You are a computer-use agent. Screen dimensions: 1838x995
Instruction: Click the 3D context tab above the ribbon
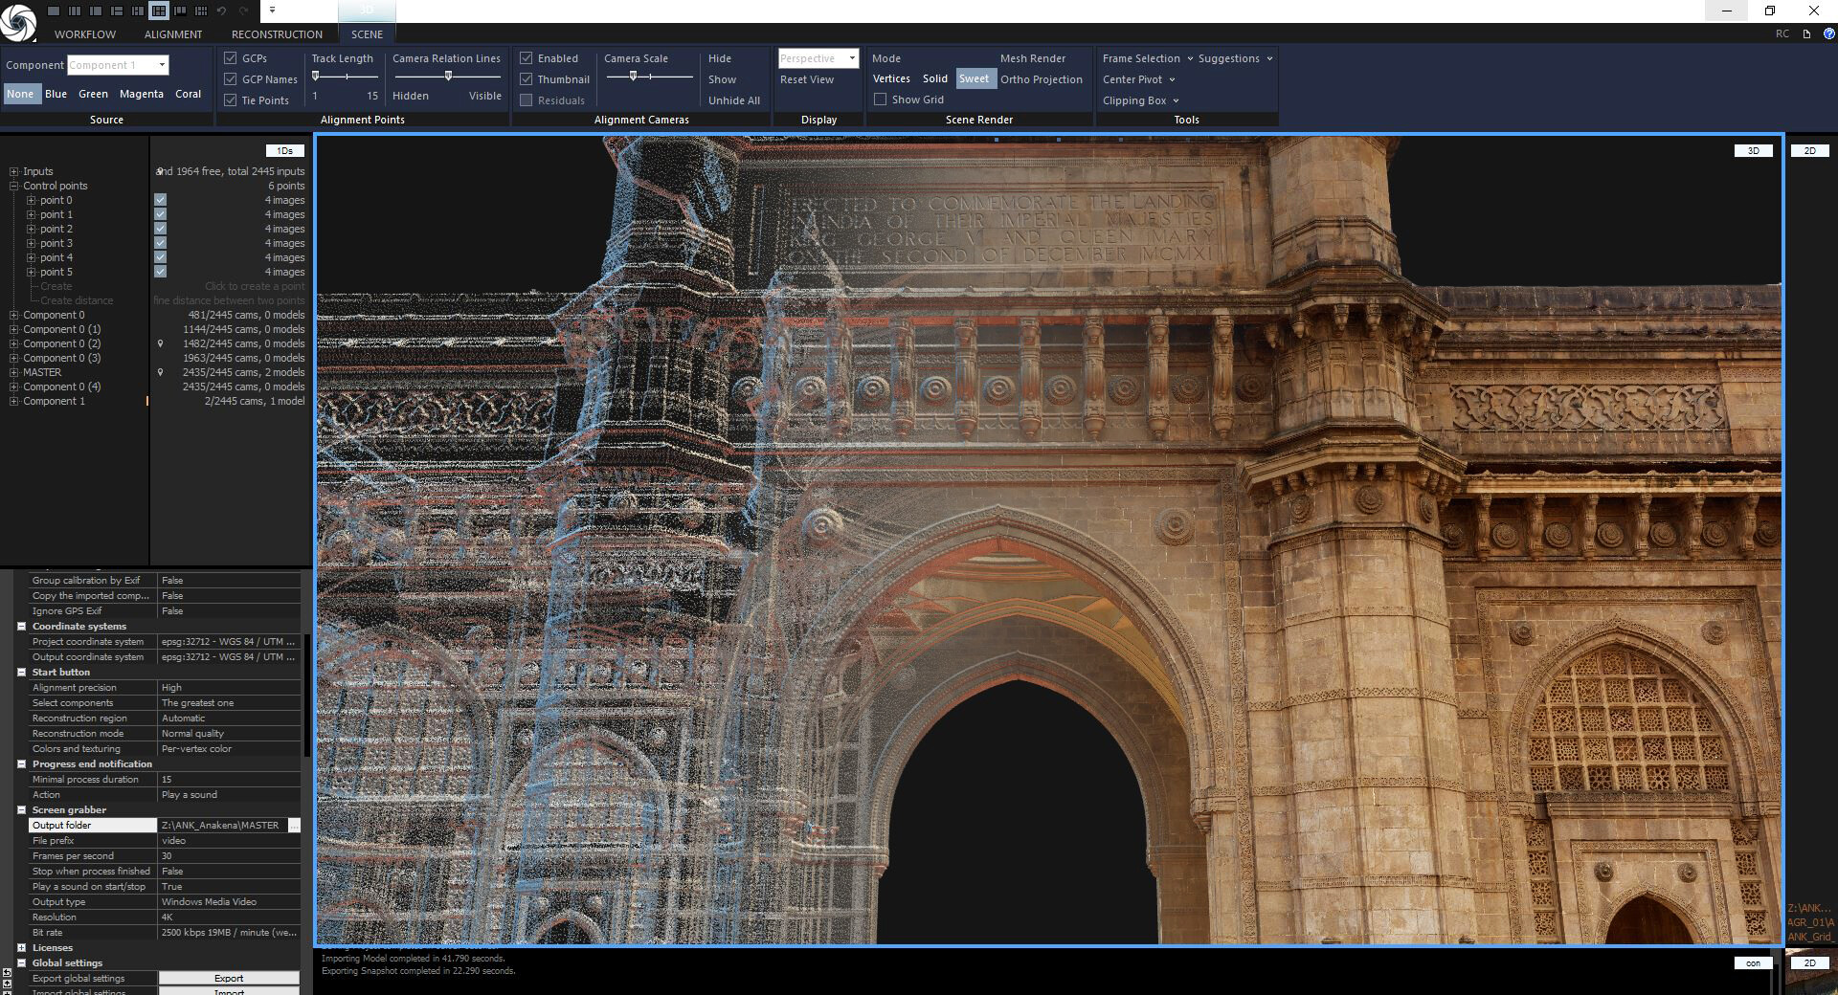(x=367, y=11)
